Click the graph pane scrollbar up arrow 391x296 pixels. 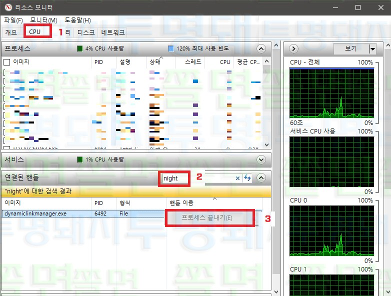pos(388,45)
